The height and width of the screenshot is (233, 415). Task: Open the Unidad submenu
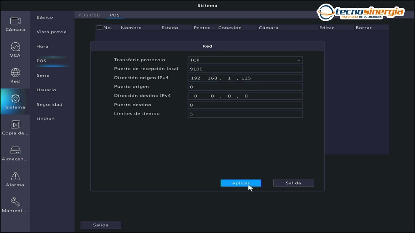pyautogui.click(x=46, y=119)
